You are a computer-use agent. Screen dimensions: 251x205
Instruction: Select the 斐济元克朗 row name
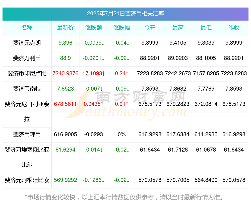click(27, 43)
